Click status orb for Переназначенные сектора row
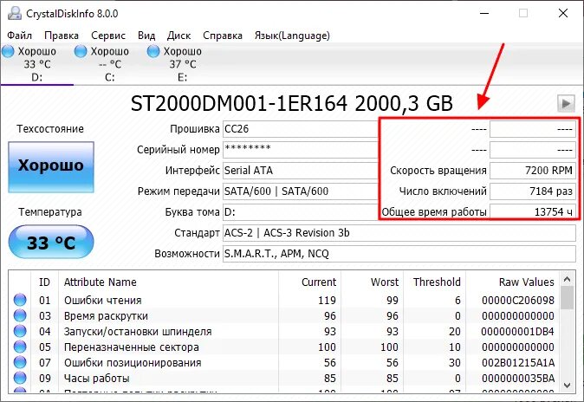The width and height of the screenshot is (584, 402). tap(20, 347)
